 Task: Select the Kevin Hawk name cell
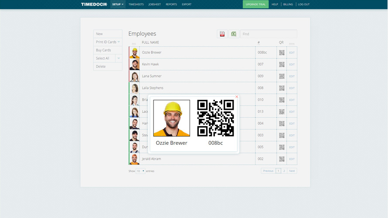[x=197, y=65]
